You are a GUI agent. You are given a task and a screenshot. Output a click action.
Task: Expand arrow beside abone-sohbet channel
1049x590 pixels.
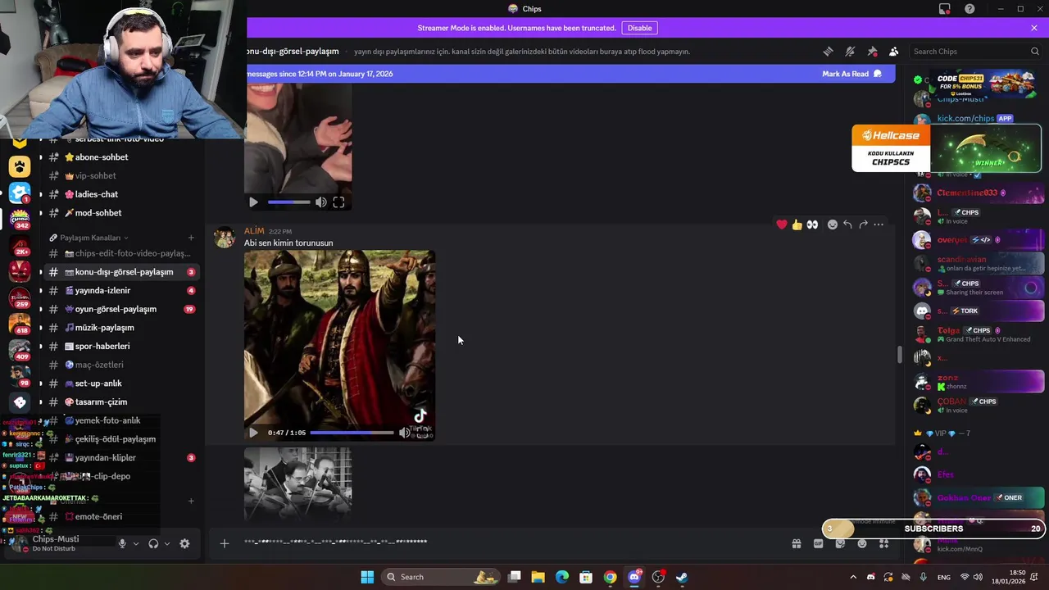pyautogui.click(x=41, y=157)
